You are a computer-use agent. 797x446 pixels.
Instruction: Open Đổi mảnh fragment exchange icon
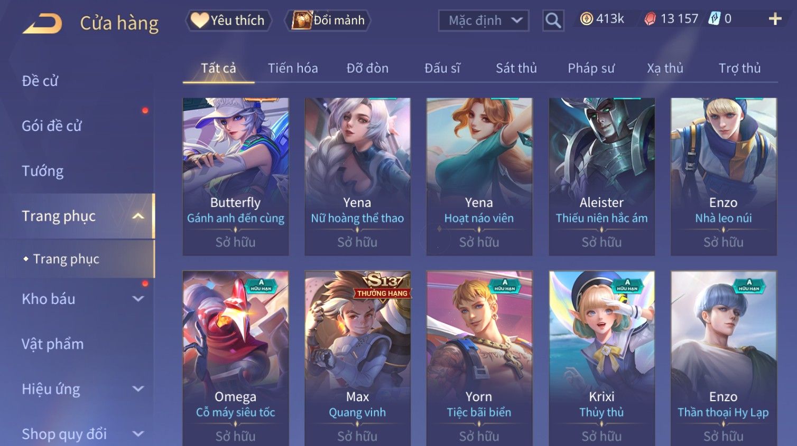[328, 20]
